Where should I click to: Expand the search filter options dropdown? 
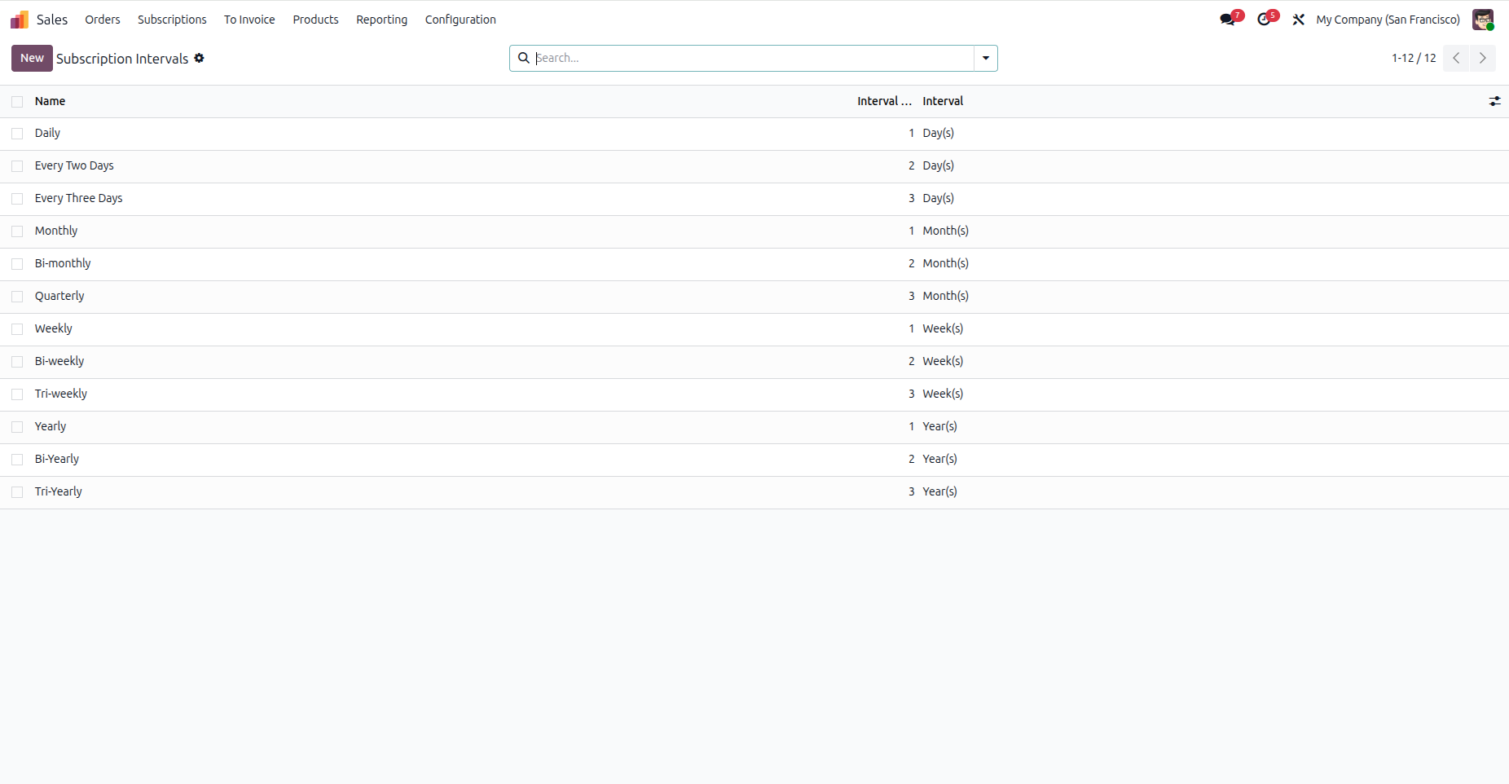pos(986,58)
